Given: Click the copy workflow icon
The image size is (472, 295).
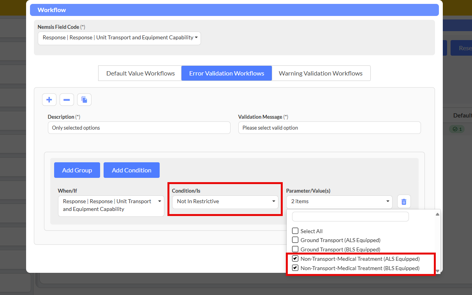Looking at the screenshot, I should pos(84,100).
